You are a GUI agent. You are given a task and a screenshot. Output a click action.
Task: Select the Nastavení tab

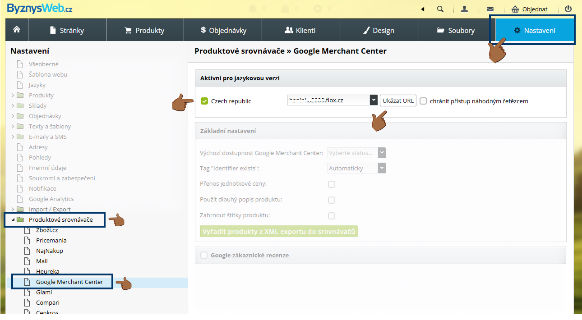535,30
